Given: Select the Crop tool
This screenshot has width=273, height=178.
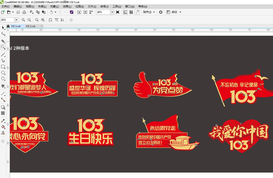Looking at the screenshot, I should click(3, 41).
